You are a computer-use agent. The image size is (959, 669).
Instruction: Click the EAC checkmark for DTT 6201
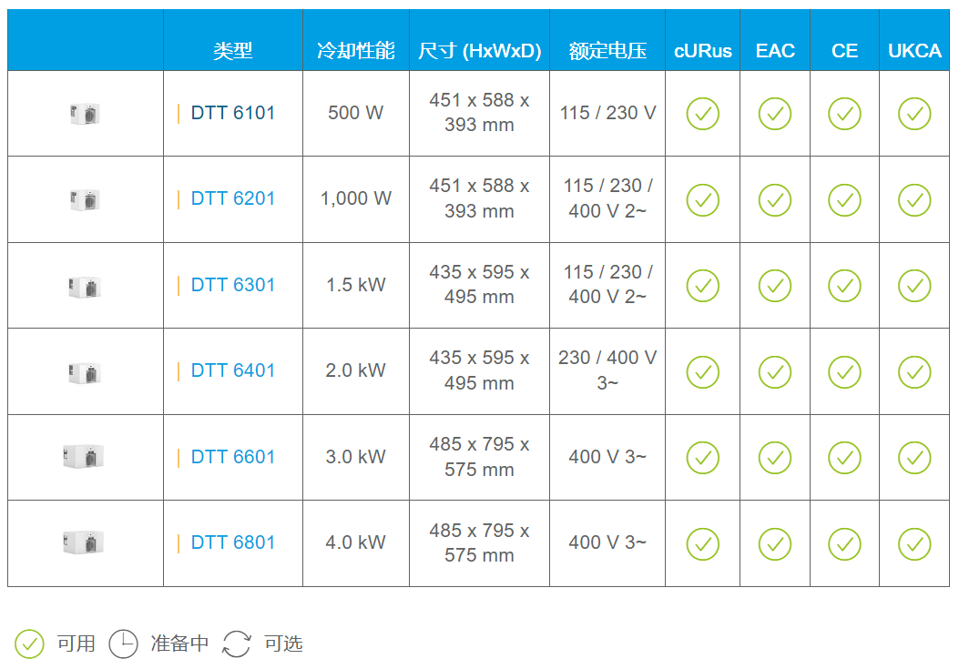point(775,199)
